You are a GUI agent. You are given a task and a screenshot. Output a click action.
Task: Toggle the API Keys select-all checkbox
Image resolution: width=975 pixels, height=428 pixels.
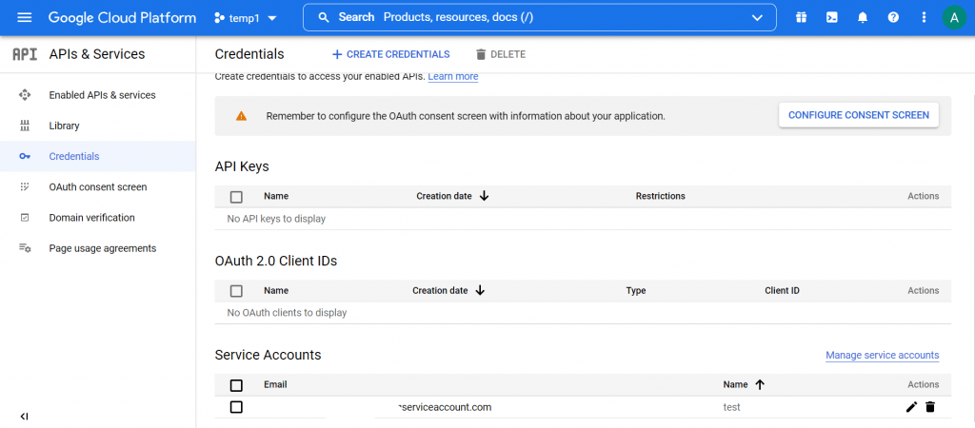[x=236, y=196]
